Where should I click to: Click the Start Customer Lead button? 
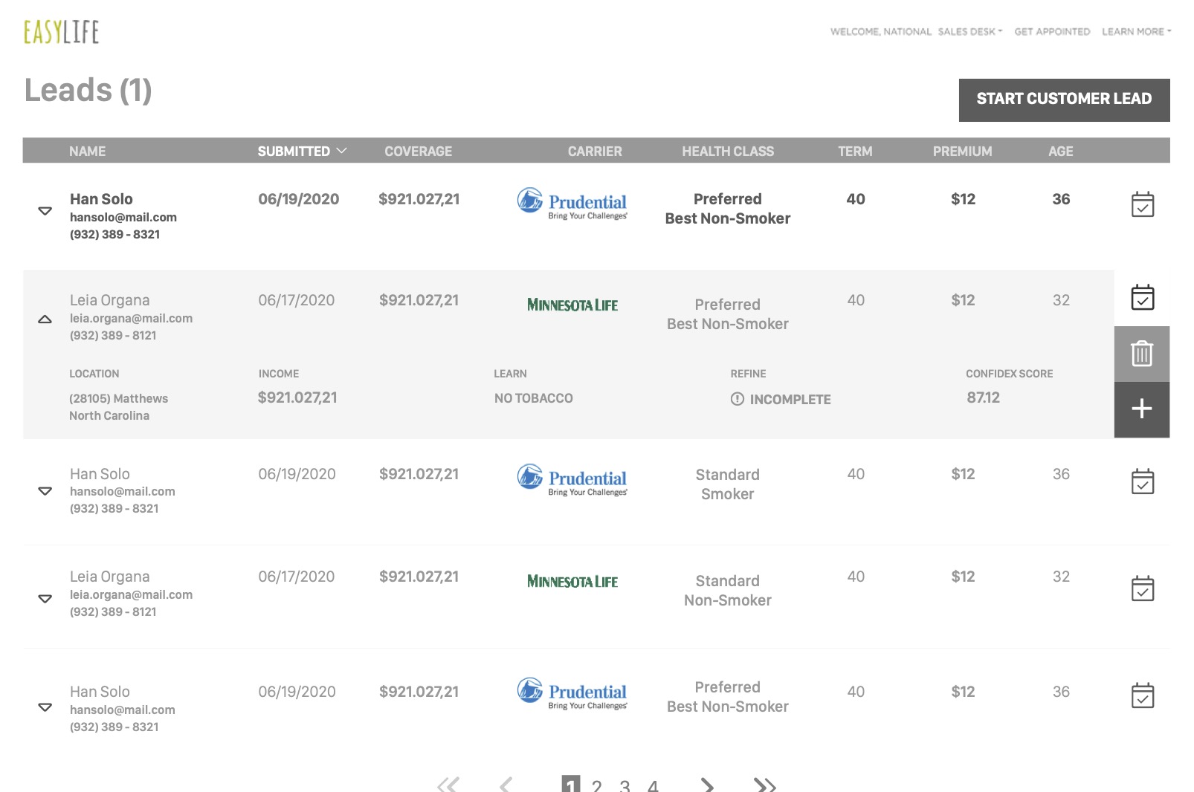(1064, 100)
